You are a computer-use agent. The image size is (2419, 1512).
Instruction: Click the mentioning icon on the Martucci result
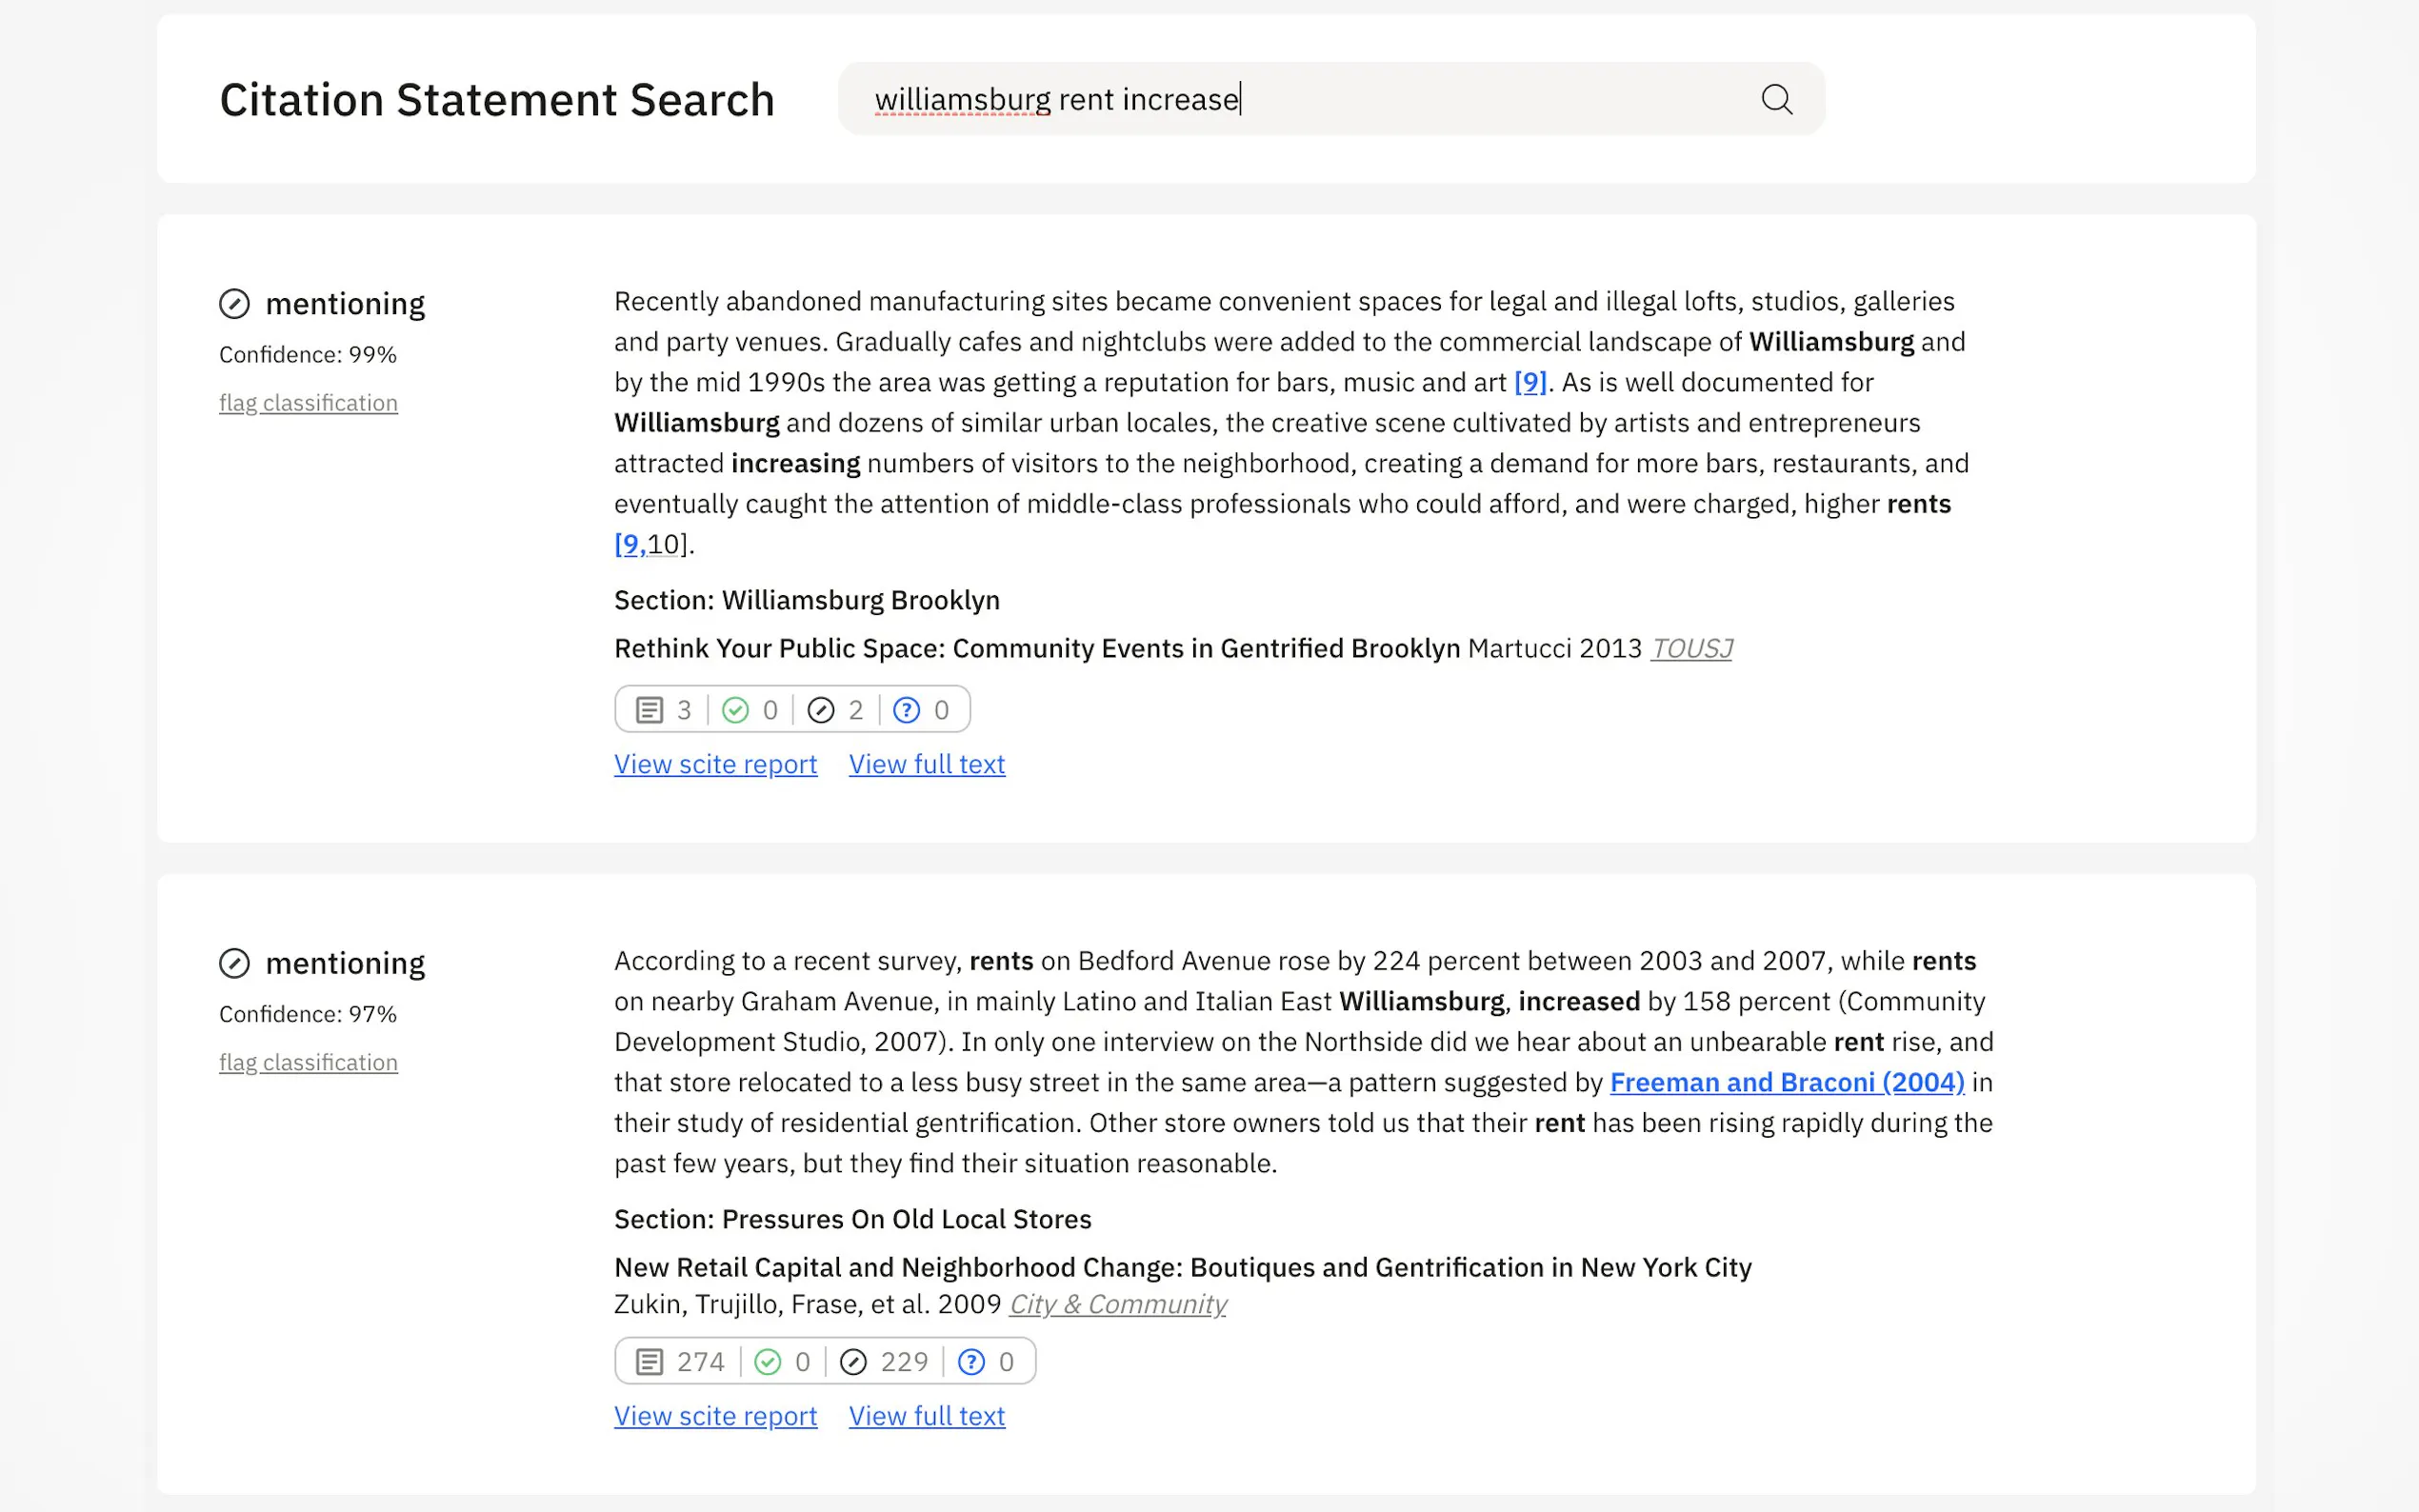[x=234, y=303]
